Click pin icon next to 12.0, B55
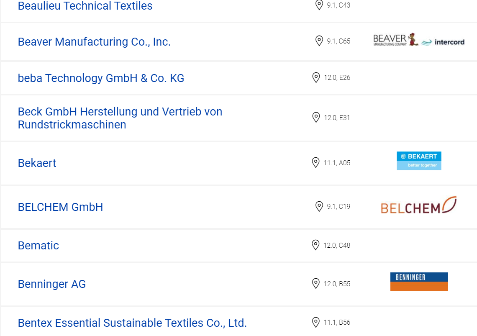 [x=316, y=284]
